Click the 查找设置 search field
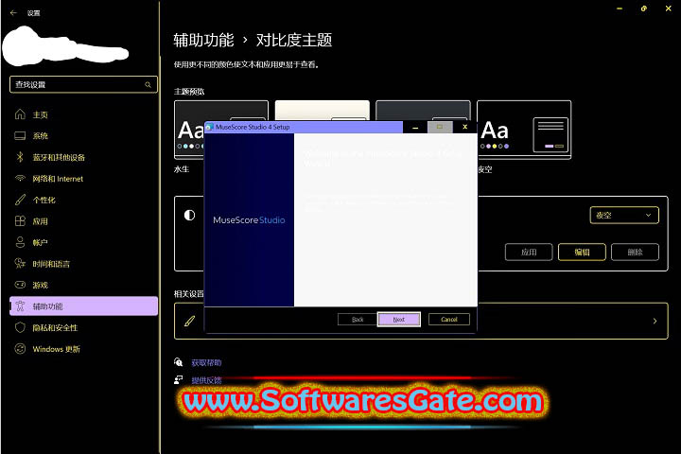 (x=83, y=85)
